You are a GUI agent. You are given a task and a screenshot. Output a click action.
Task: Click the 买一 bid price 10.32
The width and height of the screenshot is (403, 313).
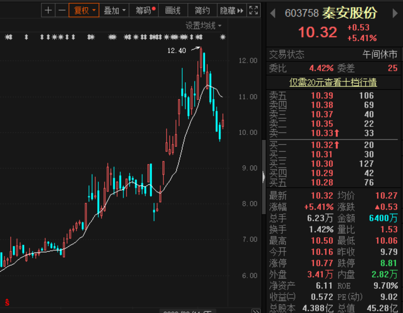pos(321,145)
